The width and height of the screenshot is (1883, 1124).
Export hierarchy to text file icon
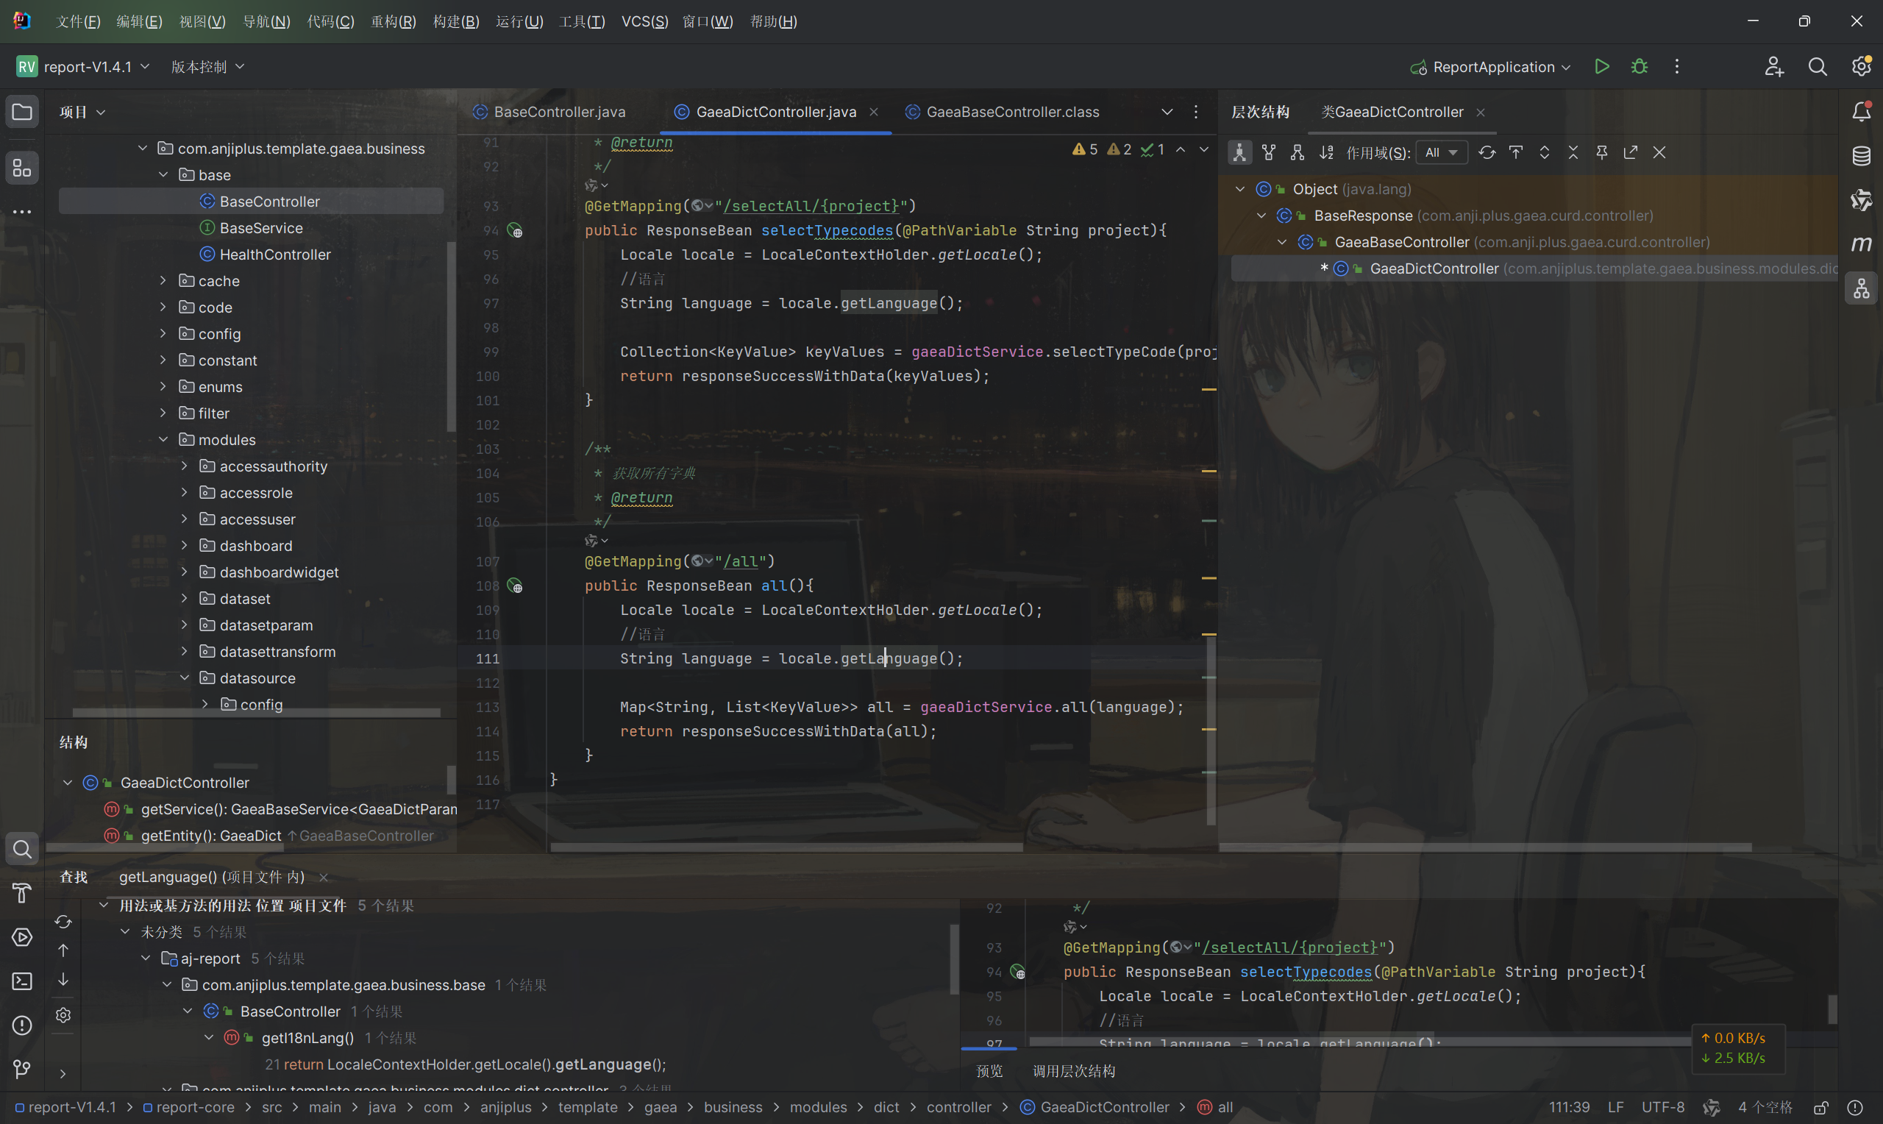(1630, 153)
